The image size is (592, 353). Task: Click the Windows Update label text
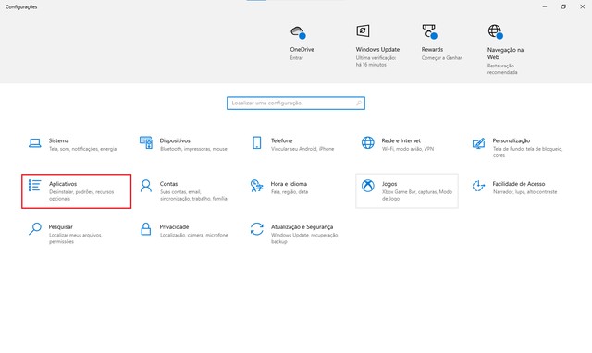377,49
